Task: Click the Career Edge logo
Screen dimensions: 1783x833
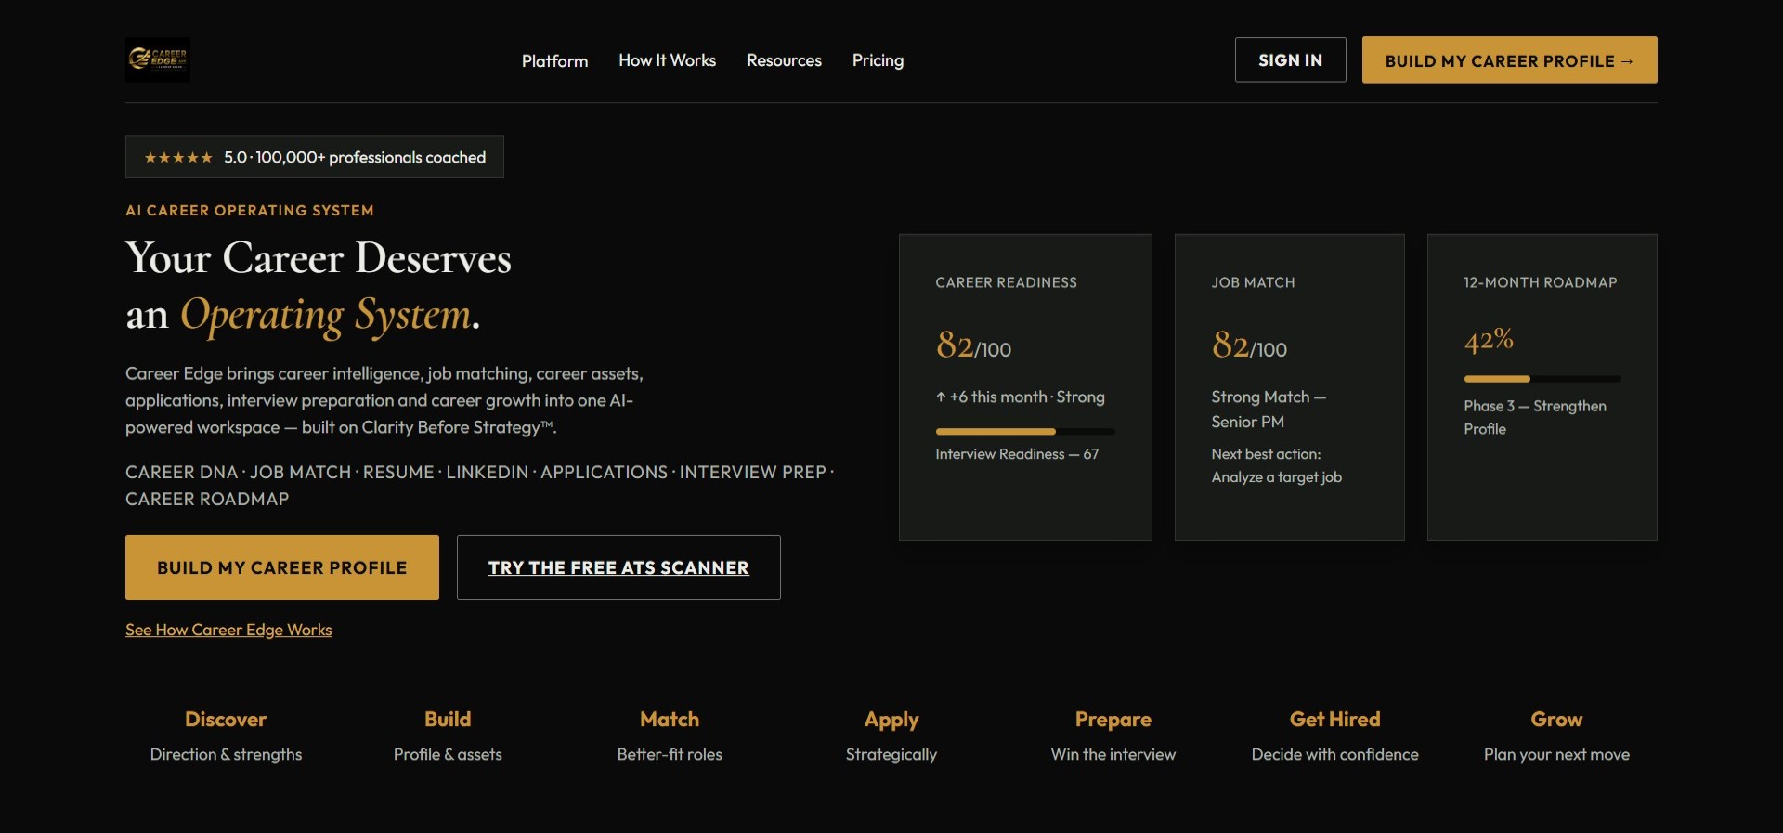Action: (x=158, y=59)
